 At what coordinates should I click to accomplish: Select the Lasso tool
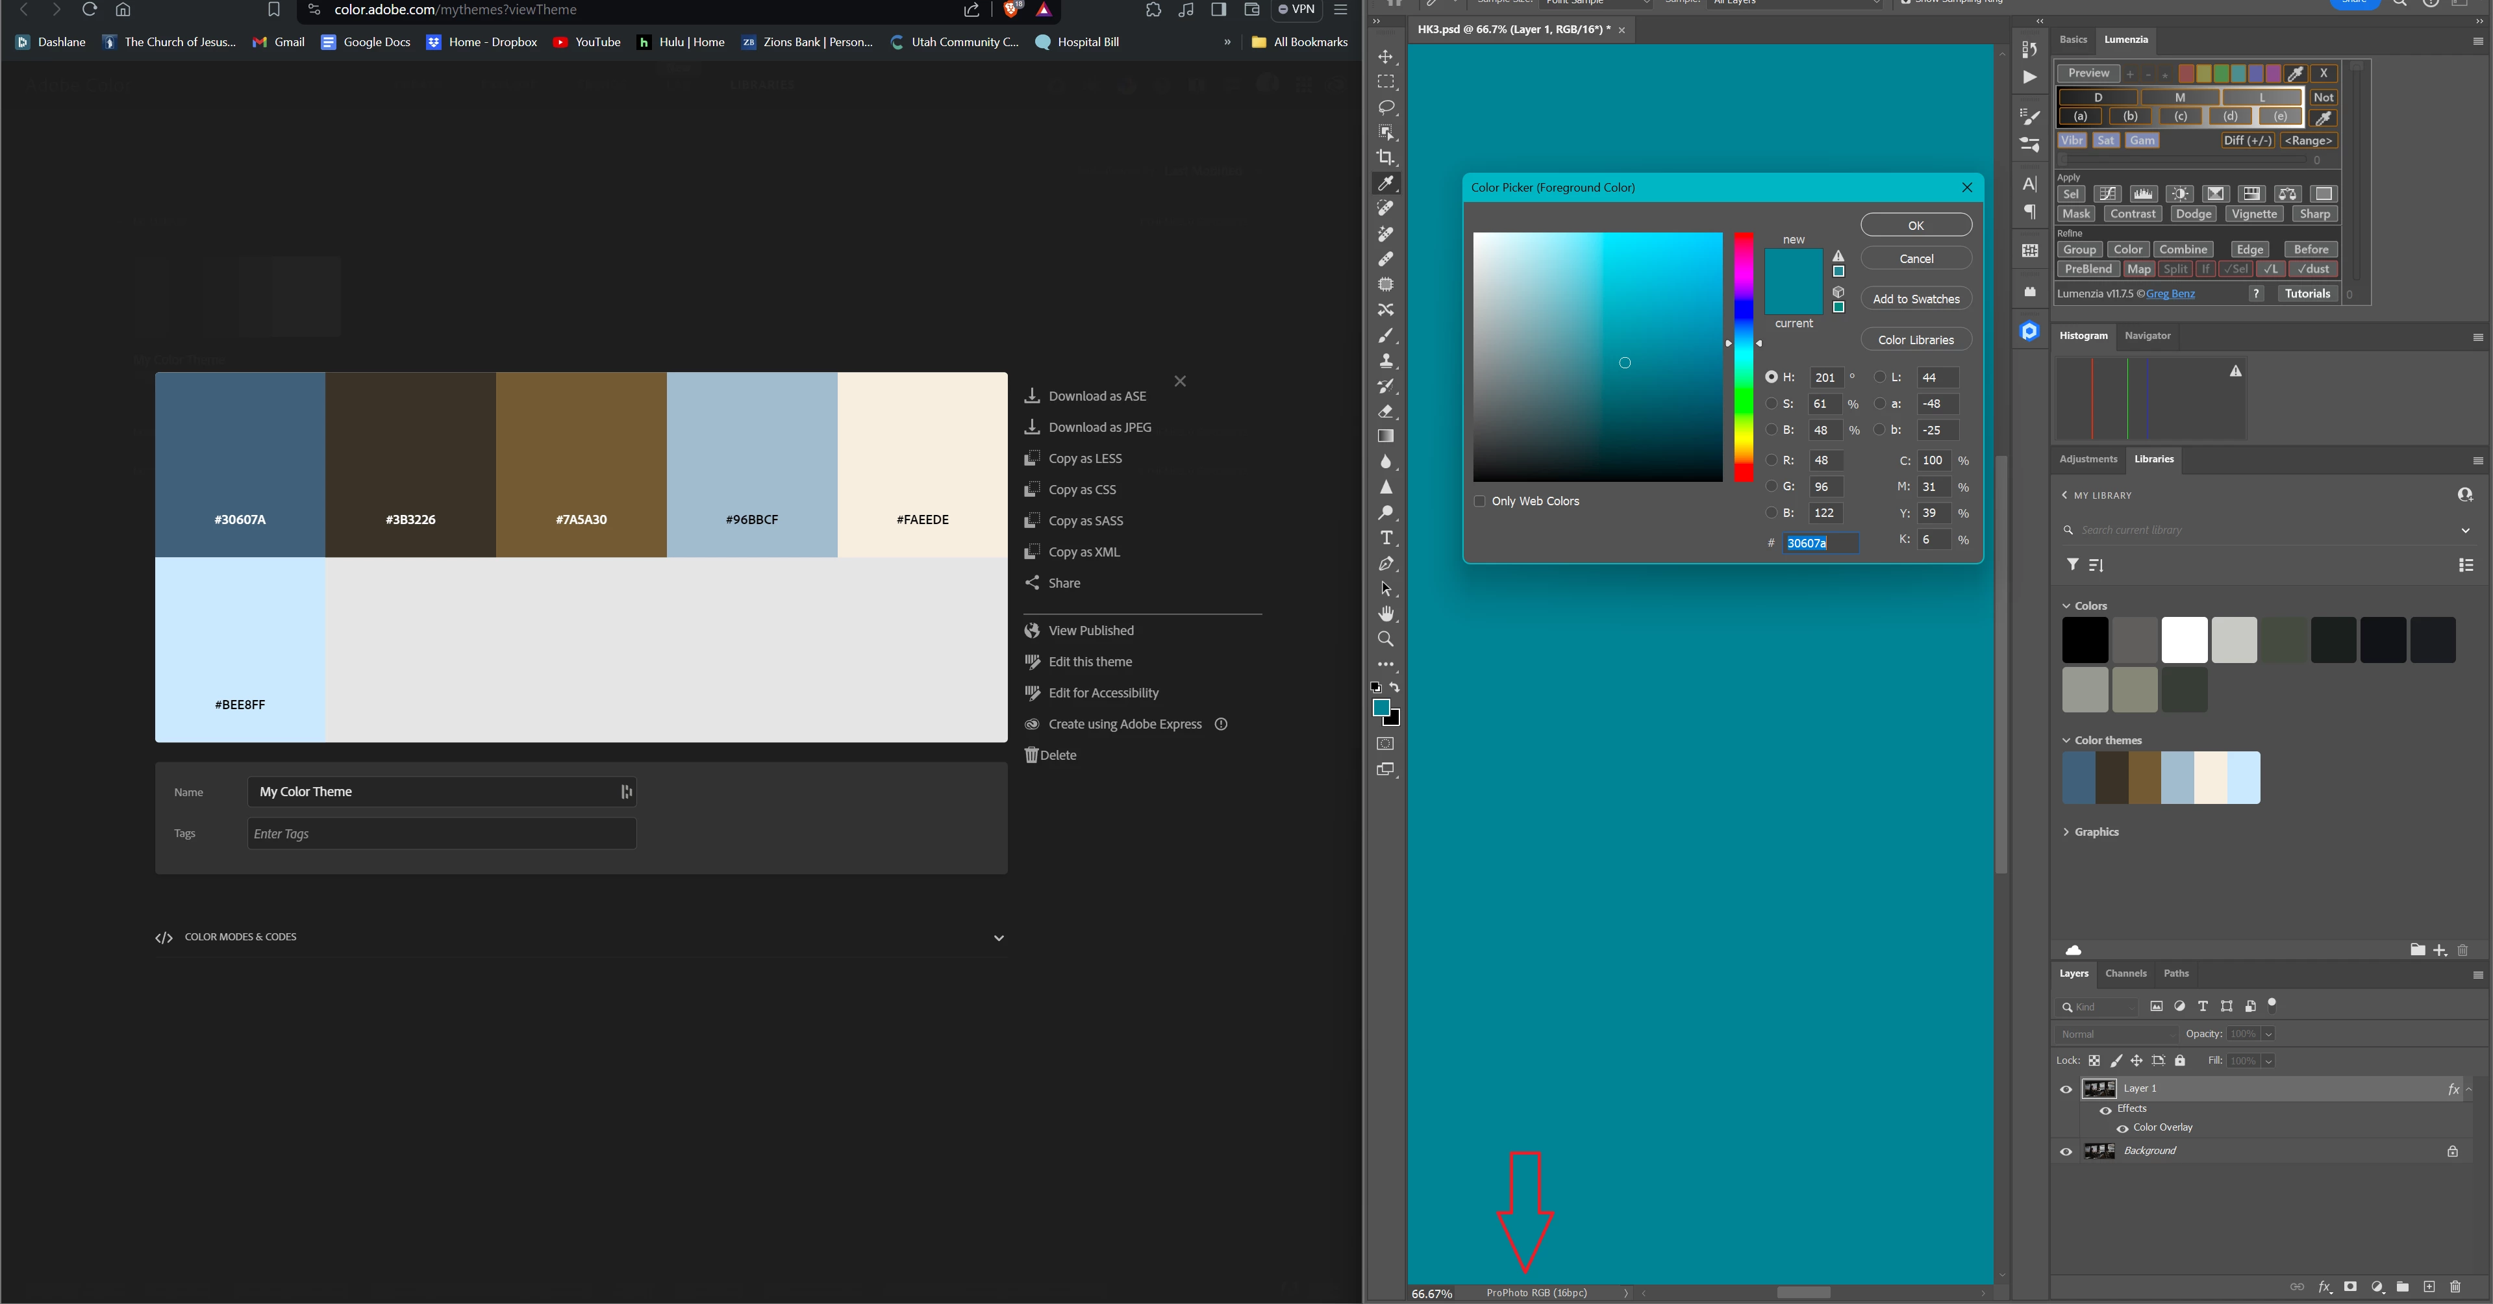pyautogui.click(x=1386, y=107)
